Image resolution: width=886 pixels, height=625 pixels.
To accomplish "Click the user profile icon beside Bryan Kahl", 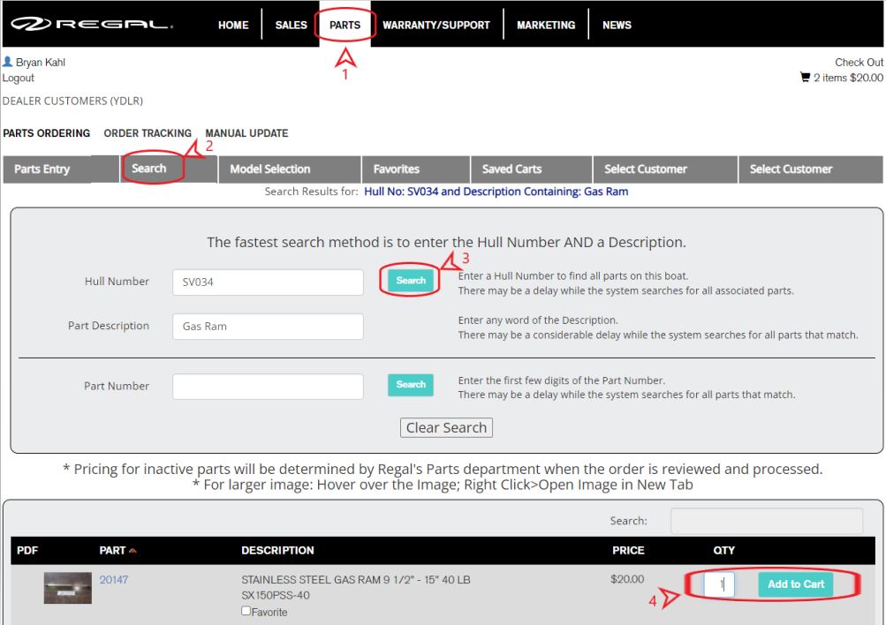I will coord(10,61).
